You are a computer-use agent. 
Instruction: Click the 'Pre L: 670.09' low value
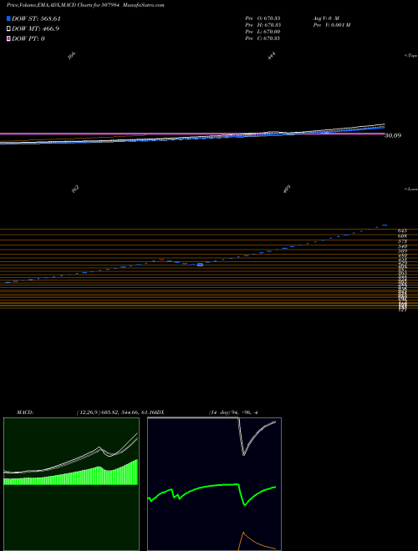pos(263,32)
